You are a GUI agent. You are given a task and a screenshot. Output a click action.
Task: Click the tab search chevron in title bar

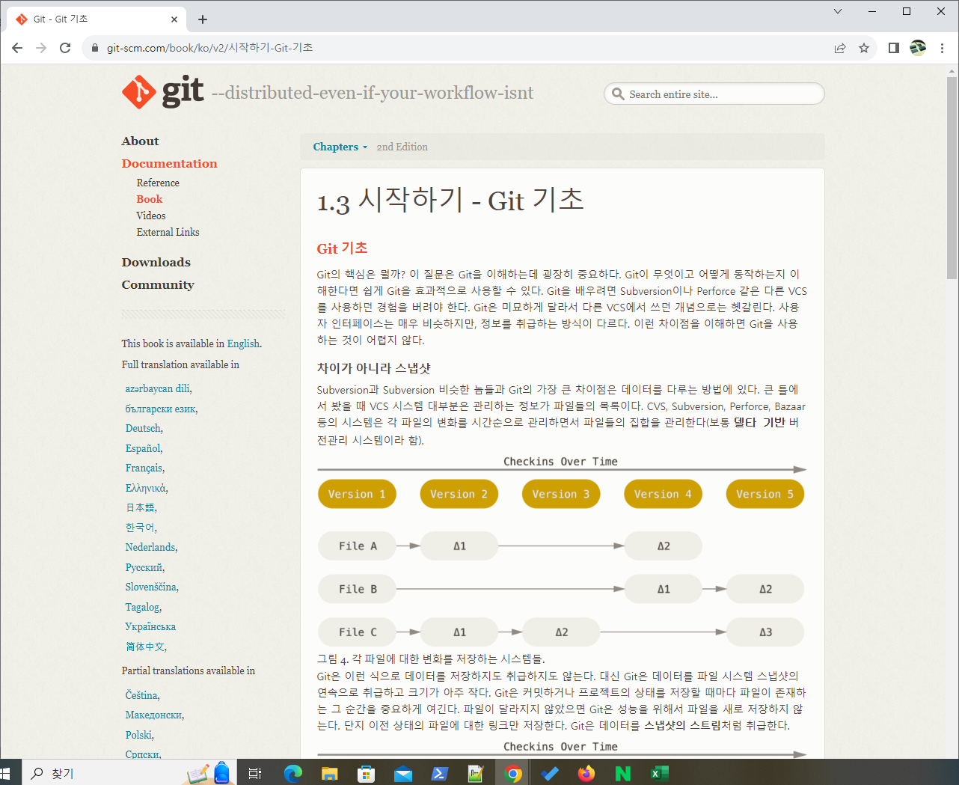(838, 11)
